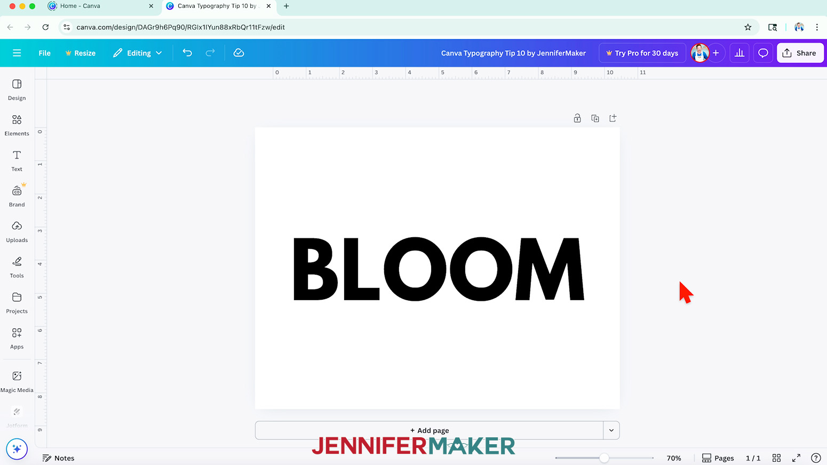Click Try Pro for 30 days
Screen dimensions: 827x465
(x=642, y=53)
